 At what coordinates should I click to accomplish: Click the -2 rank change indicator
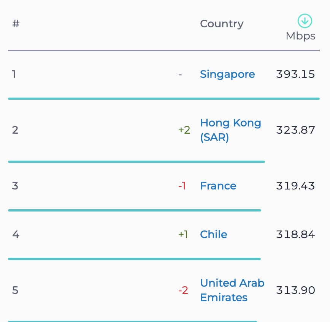pos(183,290)
